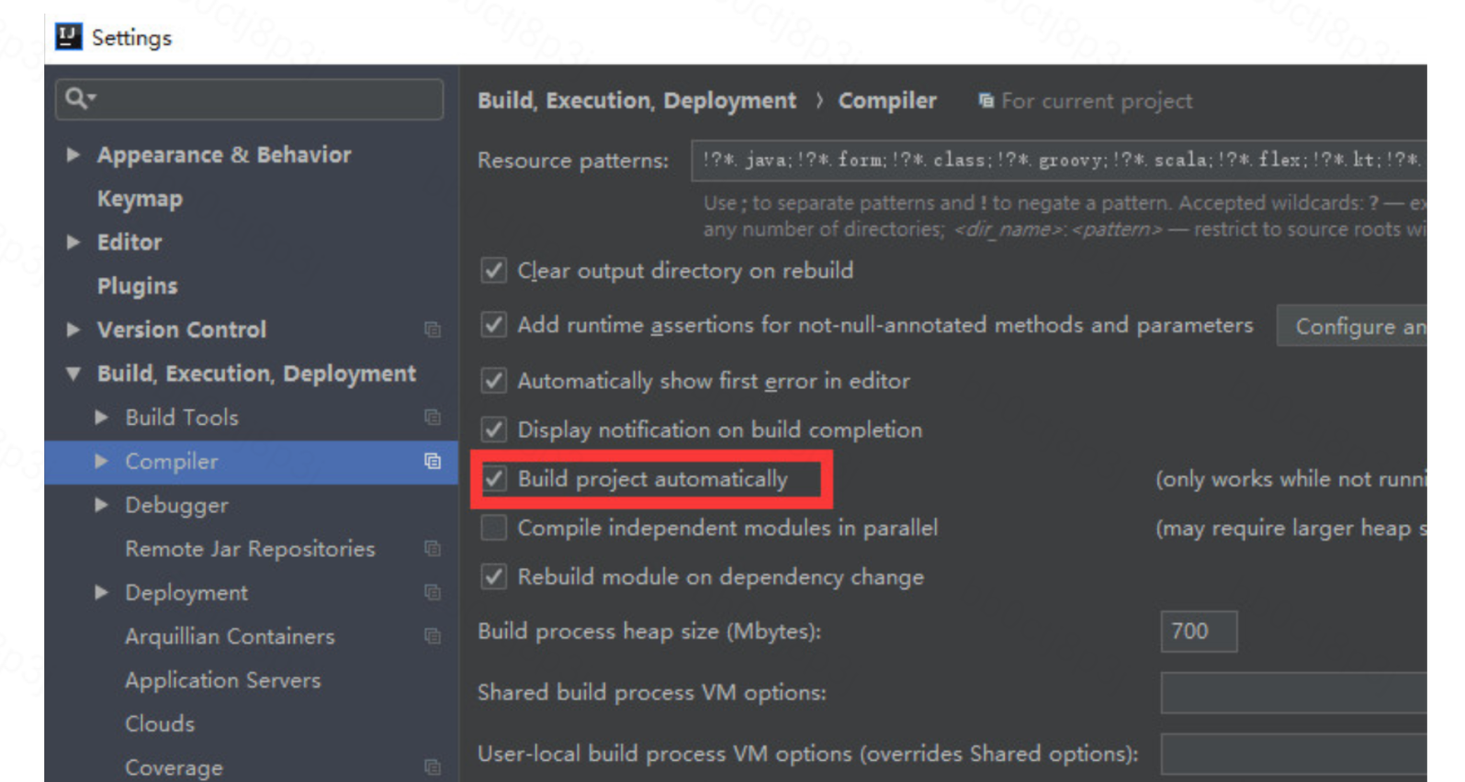Click 'Resource patterns:' label

[573, 161]
